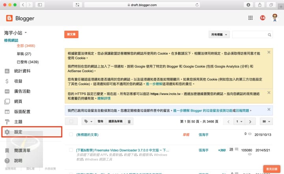
Task: Click the orange 新文章 button
Action: click(72, 35)
